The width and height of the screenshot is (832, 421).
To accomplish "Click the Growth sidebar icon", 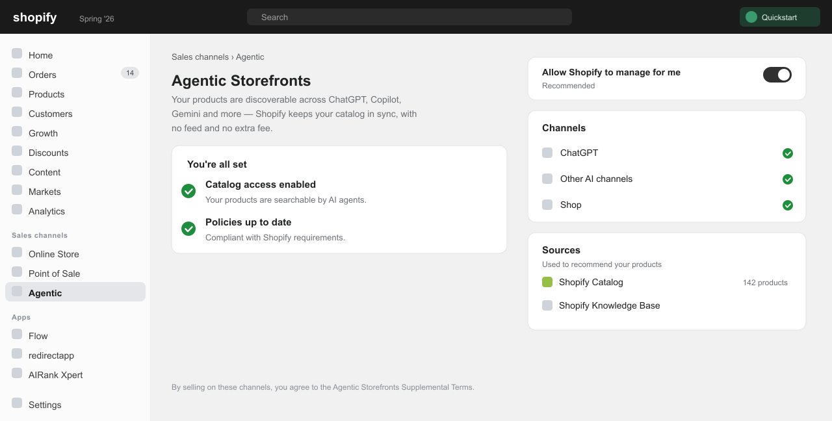I will pos(17,131).
